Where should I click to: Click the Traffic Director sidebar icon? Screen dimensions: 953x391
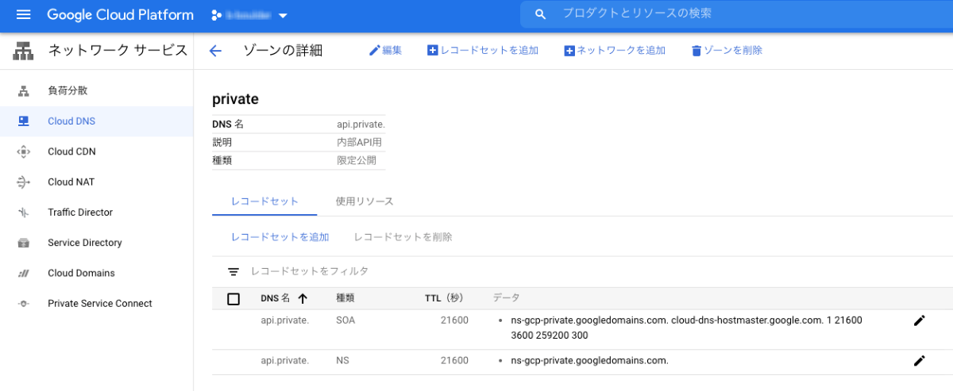click(x=23, y=213)
